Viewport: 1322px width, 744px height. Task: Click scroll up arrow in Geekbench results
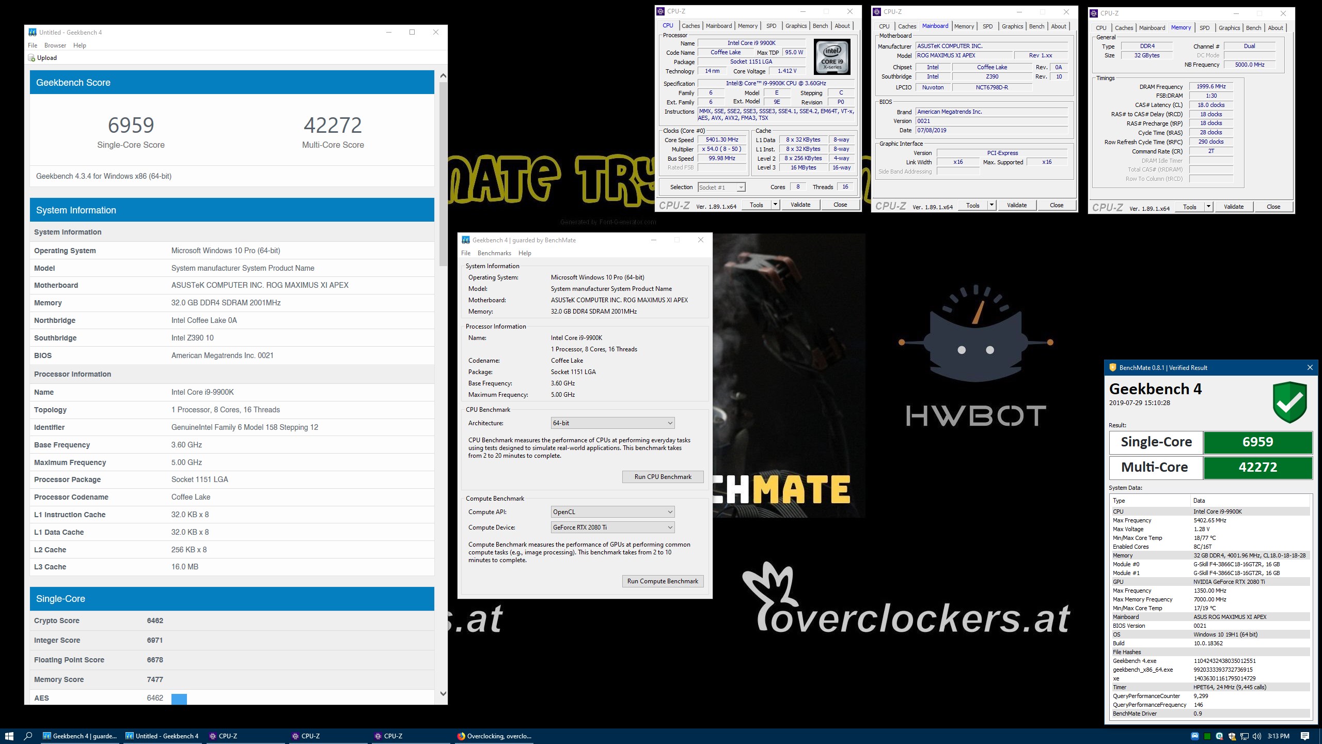(443, 76)
